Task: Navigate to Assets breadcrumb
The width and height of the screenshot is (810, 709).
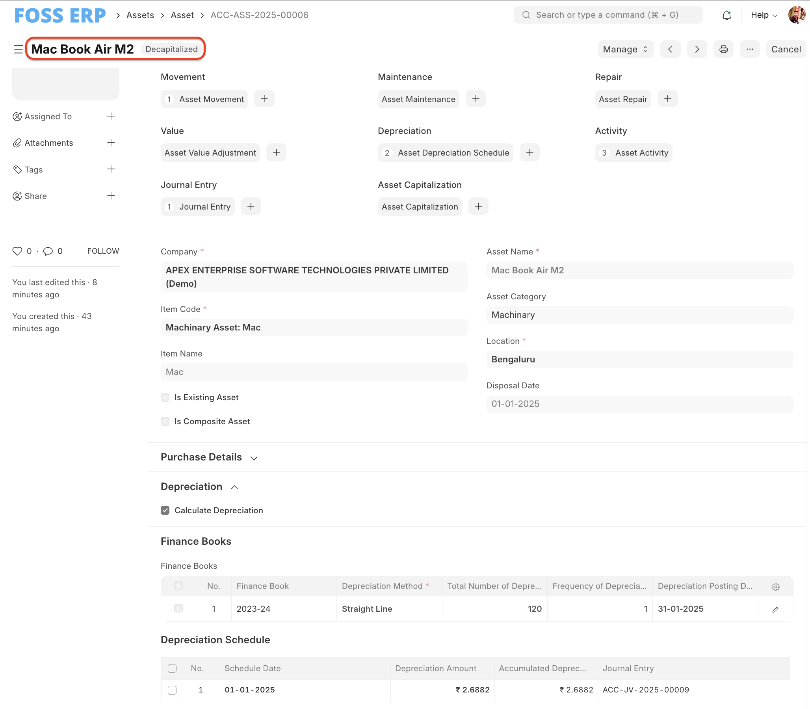Action: tap(140, 15)
